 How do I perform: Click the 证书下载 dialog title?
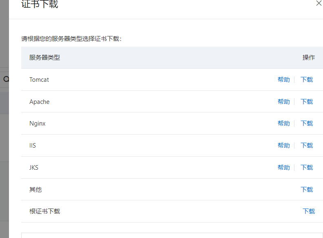tap(40, 4)
